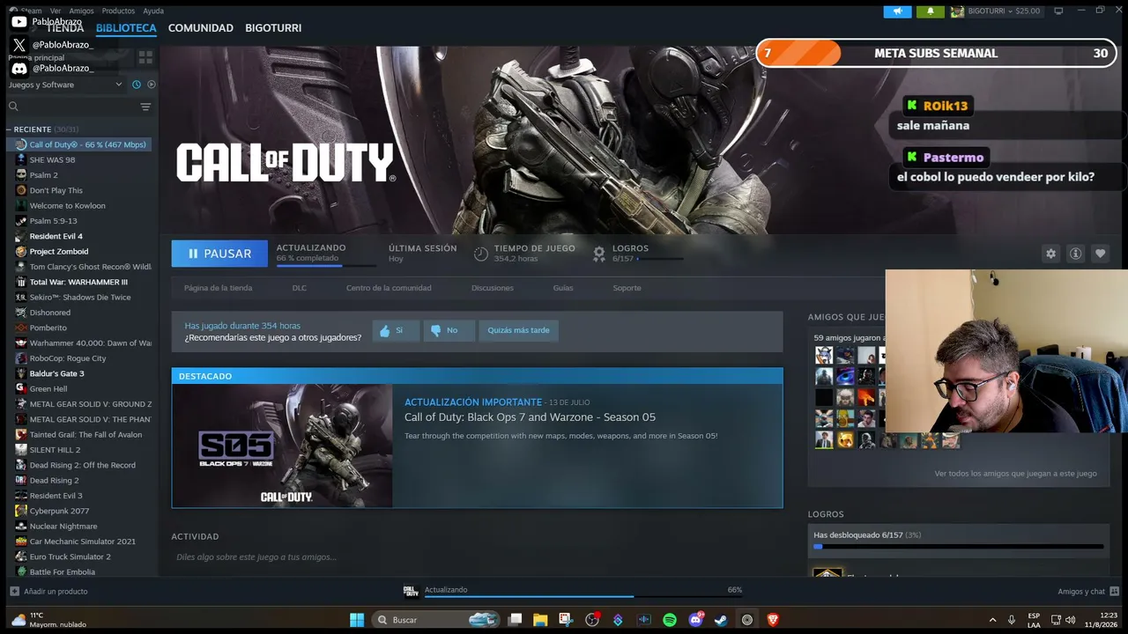Image resolution: width=1128 pixels, height=634 pixels.
Task: Open the DLC link
Action: (300, 288)
